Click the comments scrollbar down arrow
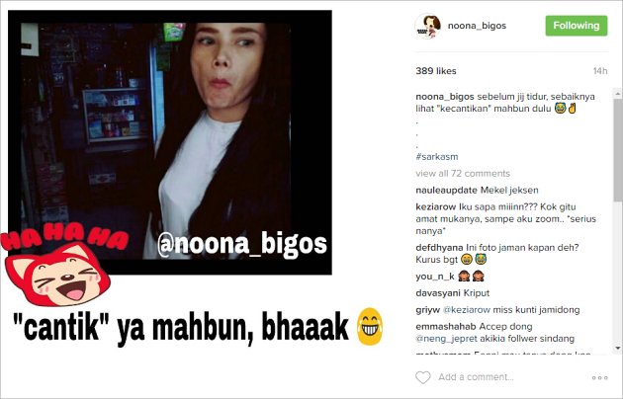This screenshot has width=623, height=399. [x=617, y=349]
